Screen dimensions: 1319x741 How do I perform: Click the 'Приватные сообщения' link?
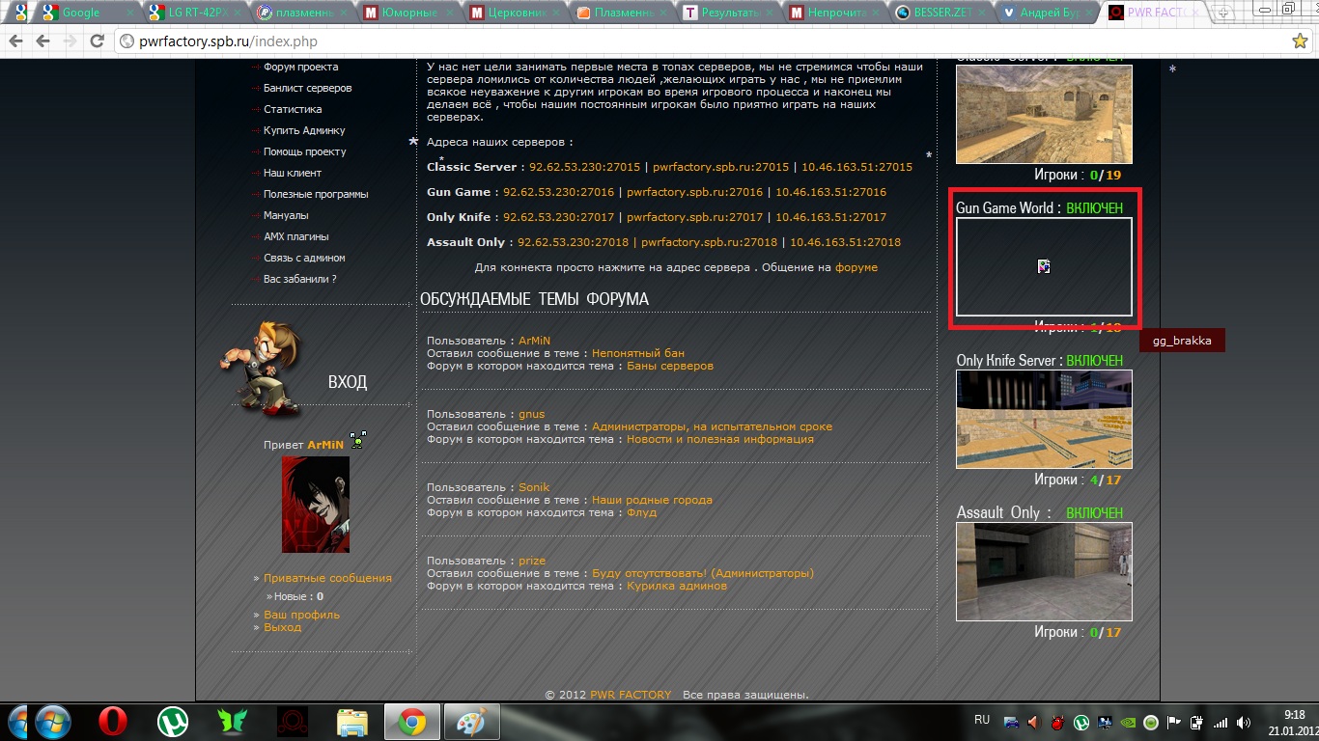pos(328,578)
